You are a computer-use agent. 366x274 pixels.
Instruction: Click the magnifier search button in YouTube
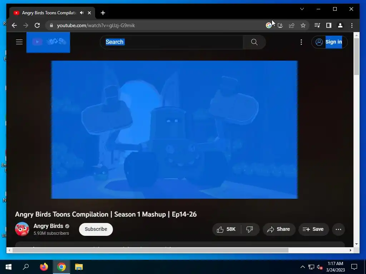pos(254,42)
